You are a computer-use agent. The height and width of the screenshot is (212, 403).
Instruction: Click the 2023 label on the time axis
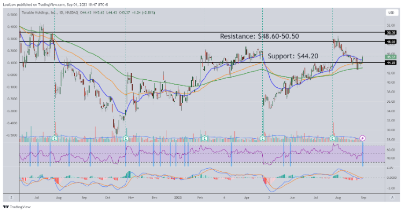pyautogui.click(x=178, y=198)
